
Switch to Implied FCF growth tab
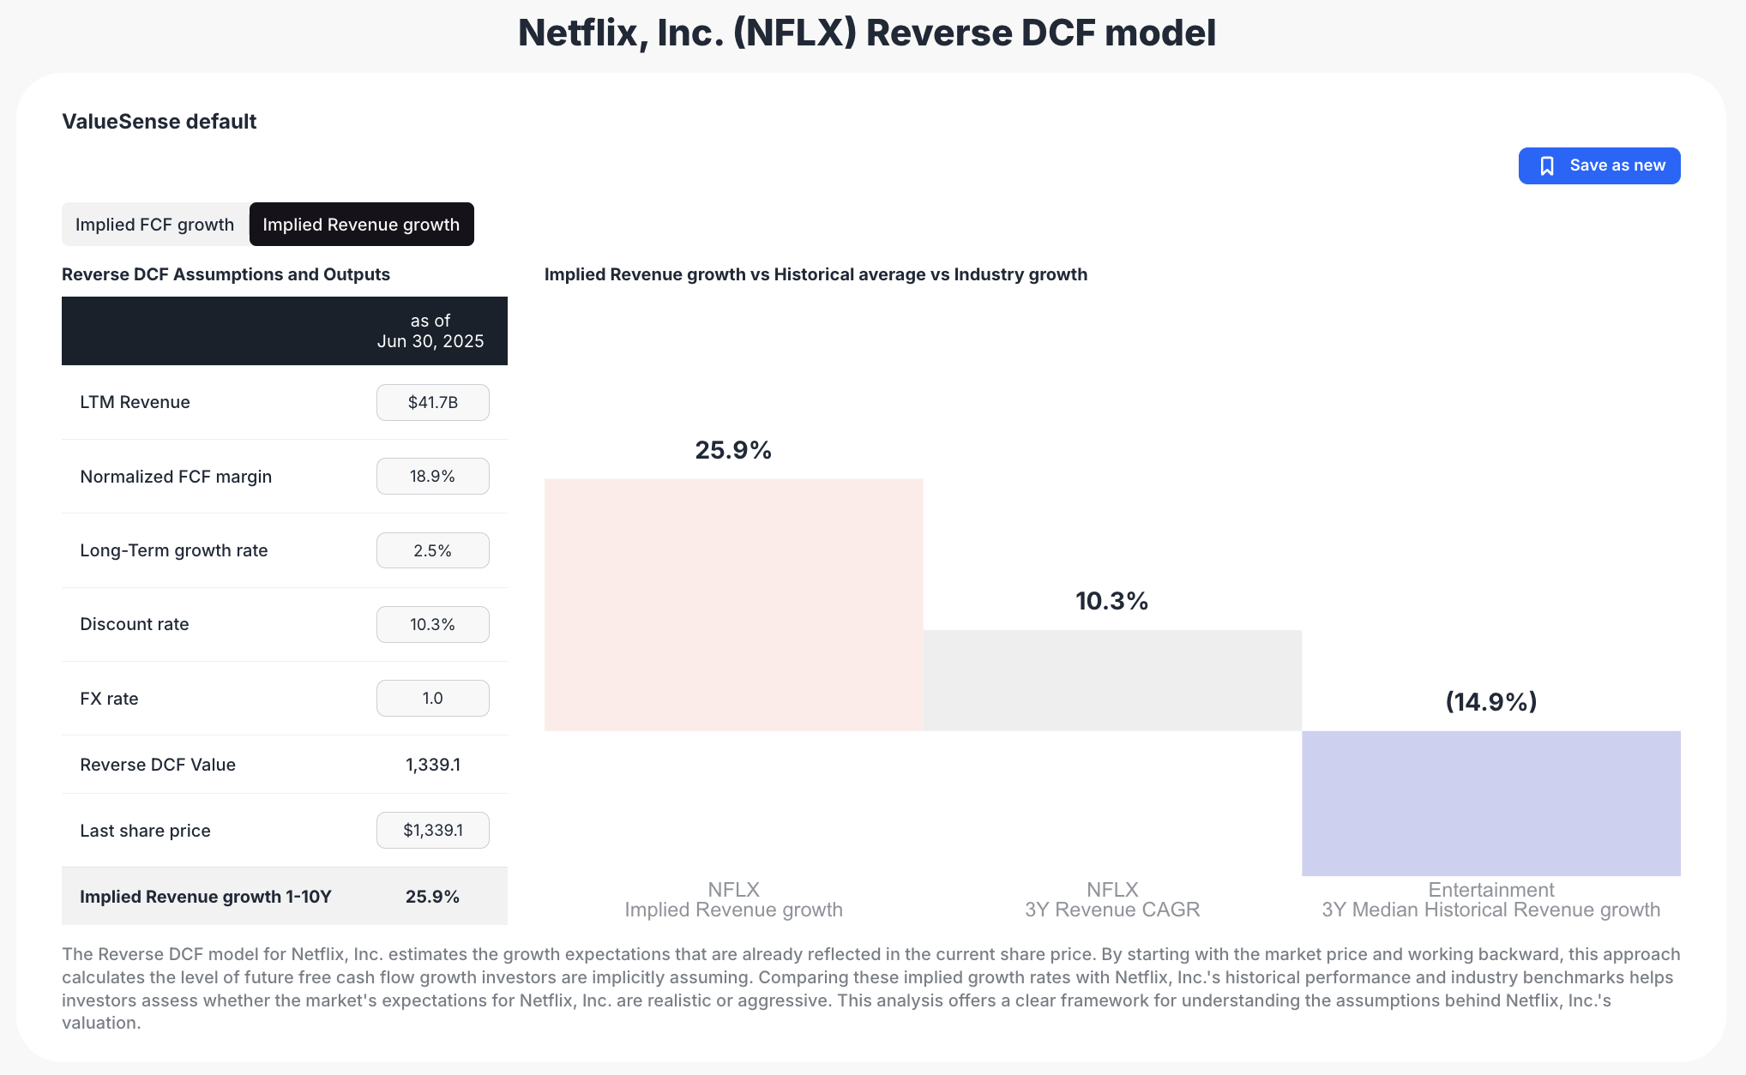[155, 225]
